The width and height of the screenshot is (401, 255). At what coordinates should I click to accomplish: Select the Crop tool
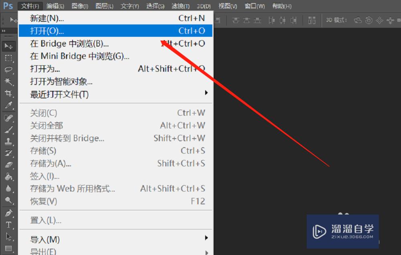tap(8, 93)
